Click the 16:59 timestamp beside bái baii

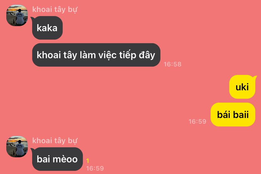197,121
